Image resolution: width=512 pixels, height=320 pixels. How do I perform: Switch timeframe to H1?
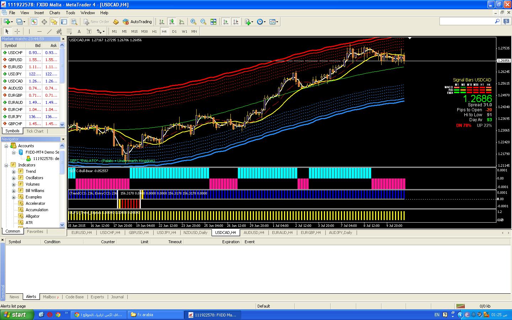click(x=154, y=31)
